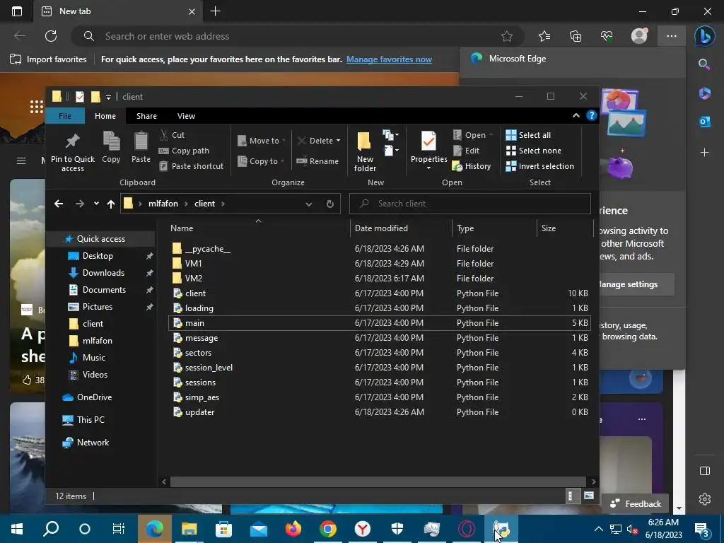This screenshot has width=724, height=543.
Task: Open Customize Quick Access Toolbar arrow
Action: point(108,97)
